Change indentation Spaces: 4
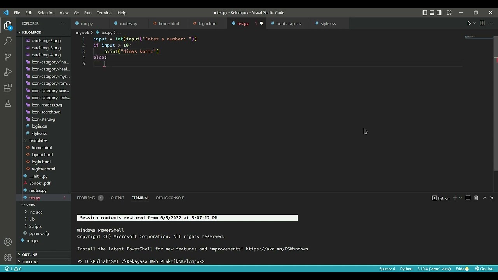Viewport: 498px width, 280px height. click(387, 269)
